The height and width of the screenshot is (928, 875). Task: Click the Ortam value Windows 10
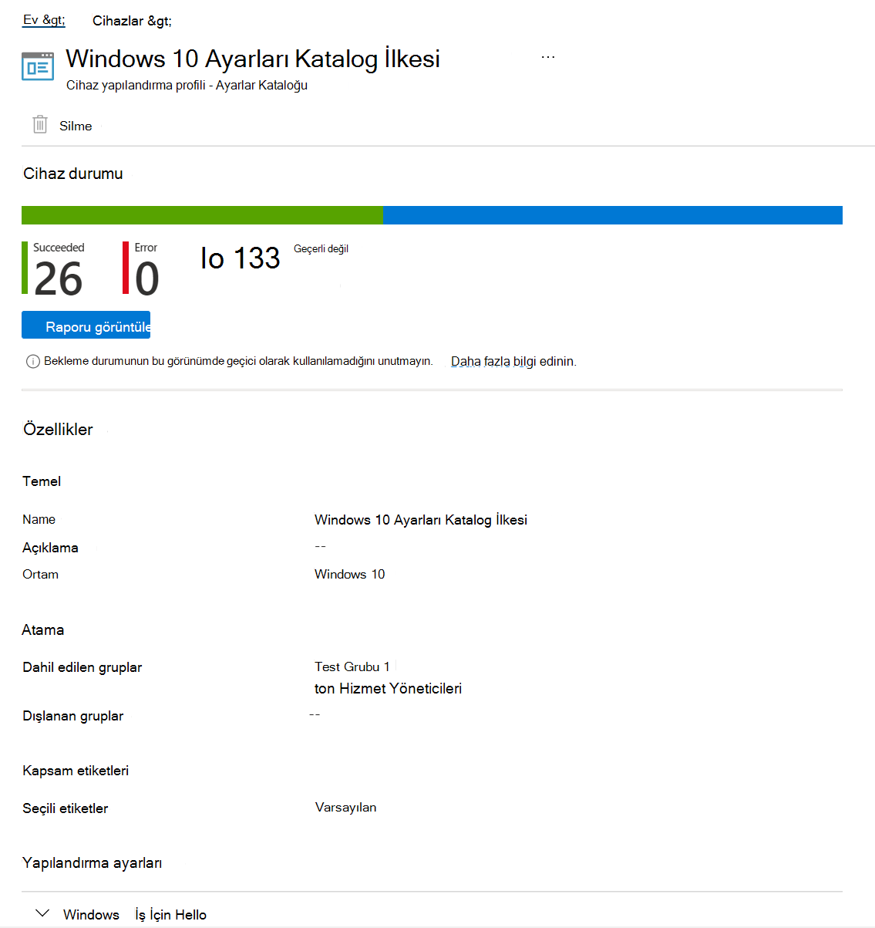(x=350, y=574)
